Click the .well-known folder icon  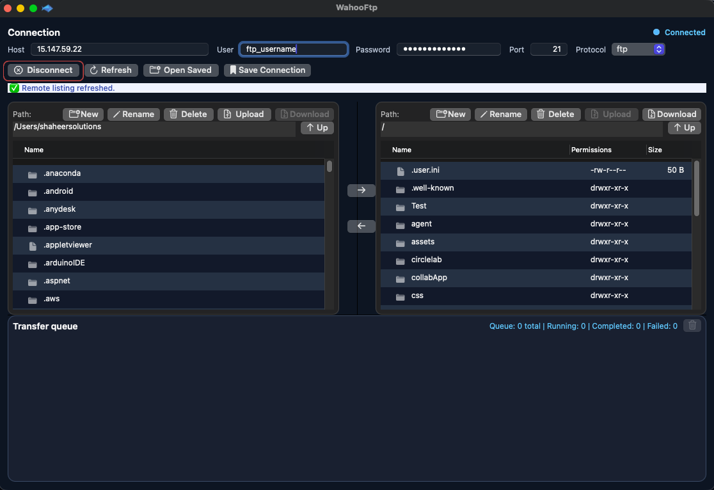[401, 189]
